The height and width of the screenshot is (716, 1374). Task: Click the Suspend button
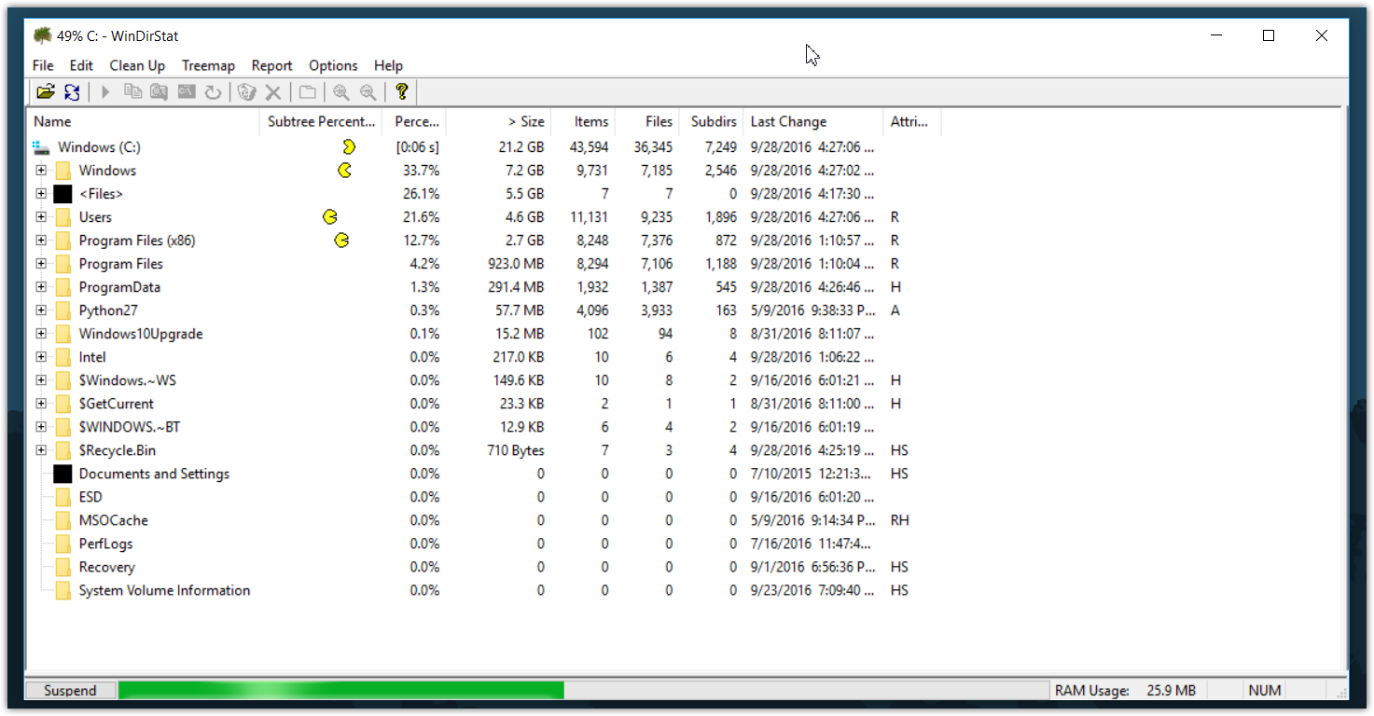(71, 691)
